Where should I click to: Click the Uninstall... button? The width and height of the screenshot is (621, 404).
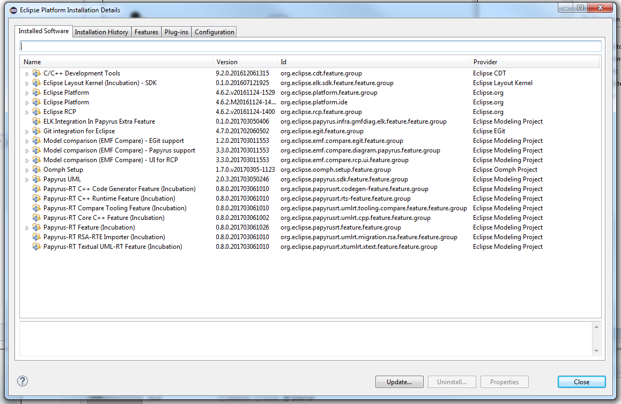[452, 382]
